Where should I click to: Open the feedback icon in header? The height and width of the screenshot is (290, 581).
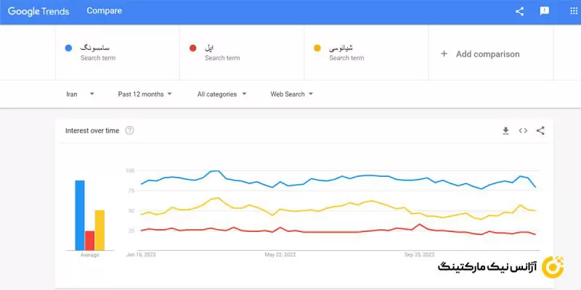(x=544, y=11)
